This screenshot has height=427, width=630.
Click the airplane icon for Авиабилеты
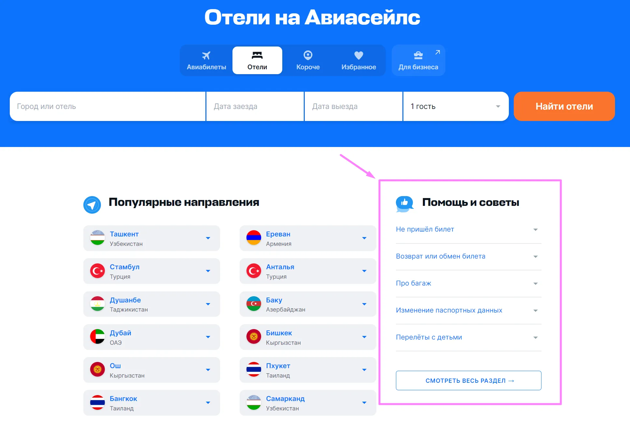point(206,56)
